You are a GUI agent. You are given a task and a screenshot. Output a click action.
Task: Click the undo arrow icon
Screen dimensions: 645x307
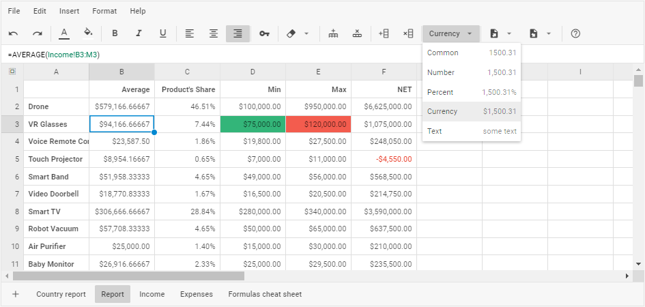pos(14,33)
